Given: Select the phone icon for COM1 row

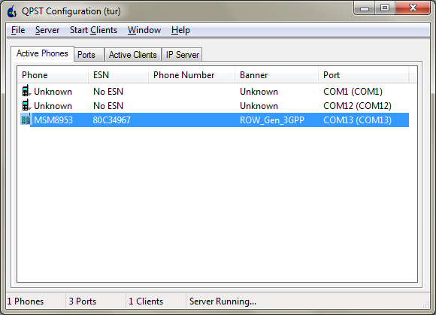Looking at the screenshot, I should coord(26,91).
